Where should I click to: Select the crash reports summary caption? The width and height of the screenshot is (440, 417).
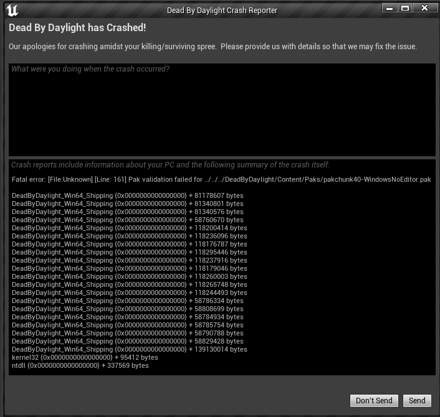(x=170, y=164)
